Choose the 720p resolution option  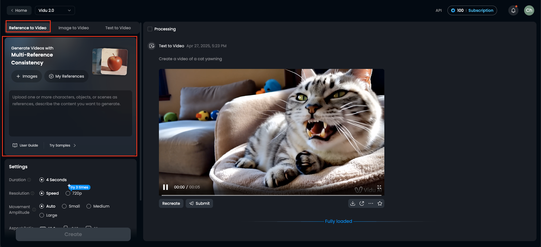74,193
